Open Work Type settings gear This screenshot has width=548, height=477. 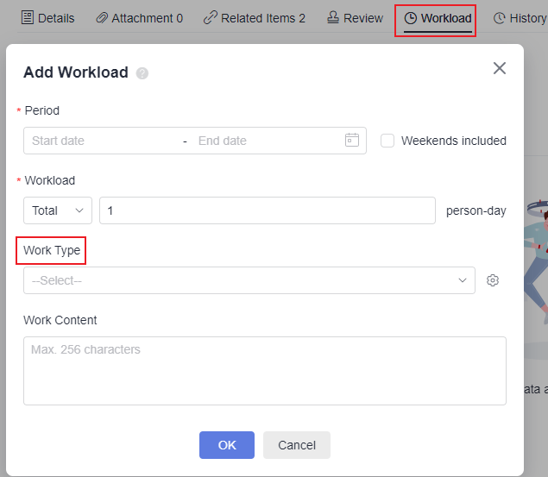pos(493,280)
